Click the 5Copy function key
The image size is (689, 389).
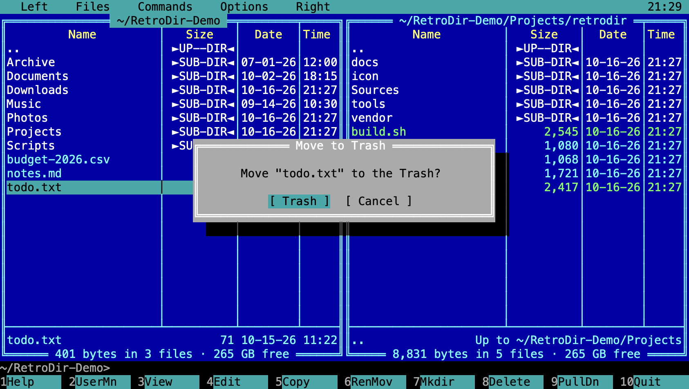click(306, 382)
